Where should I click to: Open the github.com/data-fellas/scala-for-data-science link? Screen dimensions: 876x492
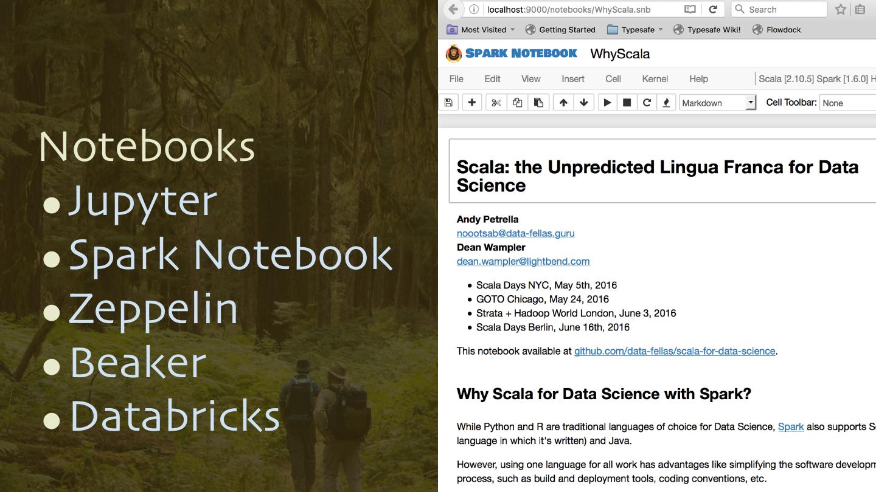tap(675, 351)
